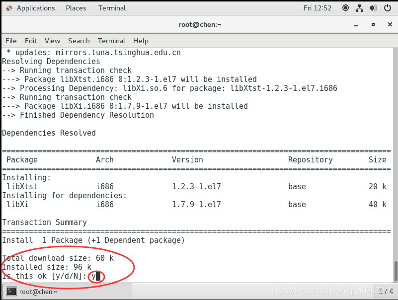Click the accessibility/record indicator icon

346,8
